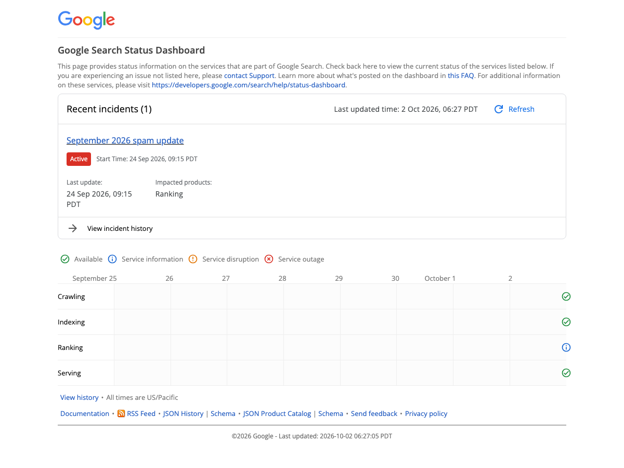
Task: Click the orange RSS Feed icon
Action: [x=121, y=413]
